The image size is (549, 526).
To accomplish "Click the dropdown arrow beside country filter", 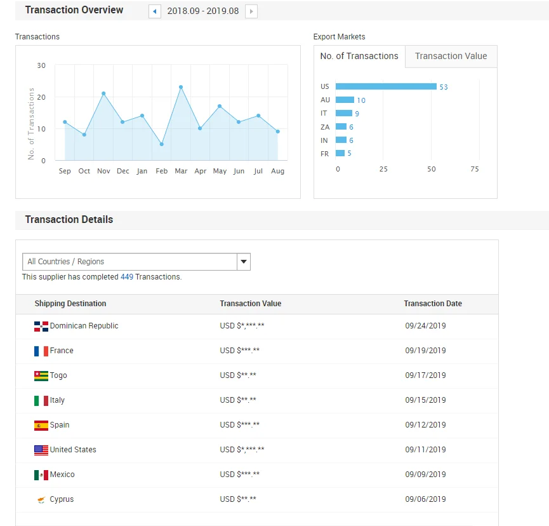I will (243, 262).
